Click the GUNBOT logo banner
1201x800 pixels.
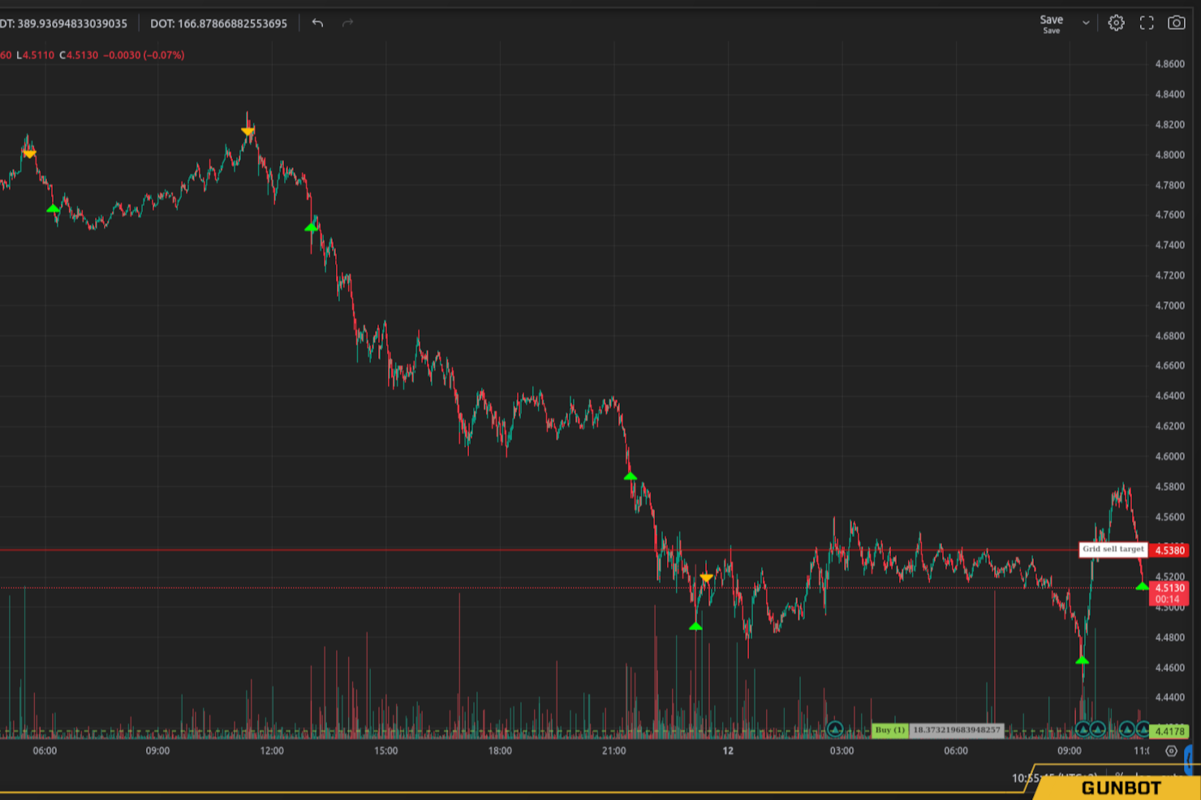click(1120, 787)
